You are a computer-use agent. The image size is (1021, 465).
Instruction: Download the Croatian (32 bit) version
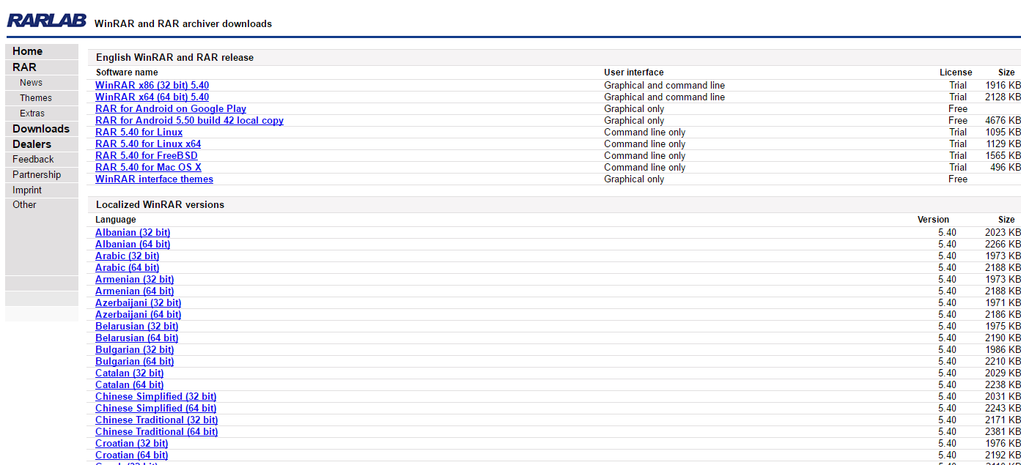pos(132,444)
